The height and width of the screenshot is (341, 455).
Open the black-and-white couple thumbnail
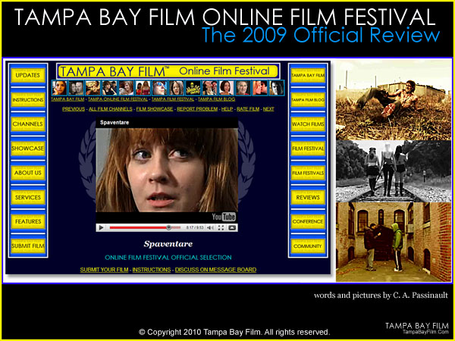click(76, 88)
